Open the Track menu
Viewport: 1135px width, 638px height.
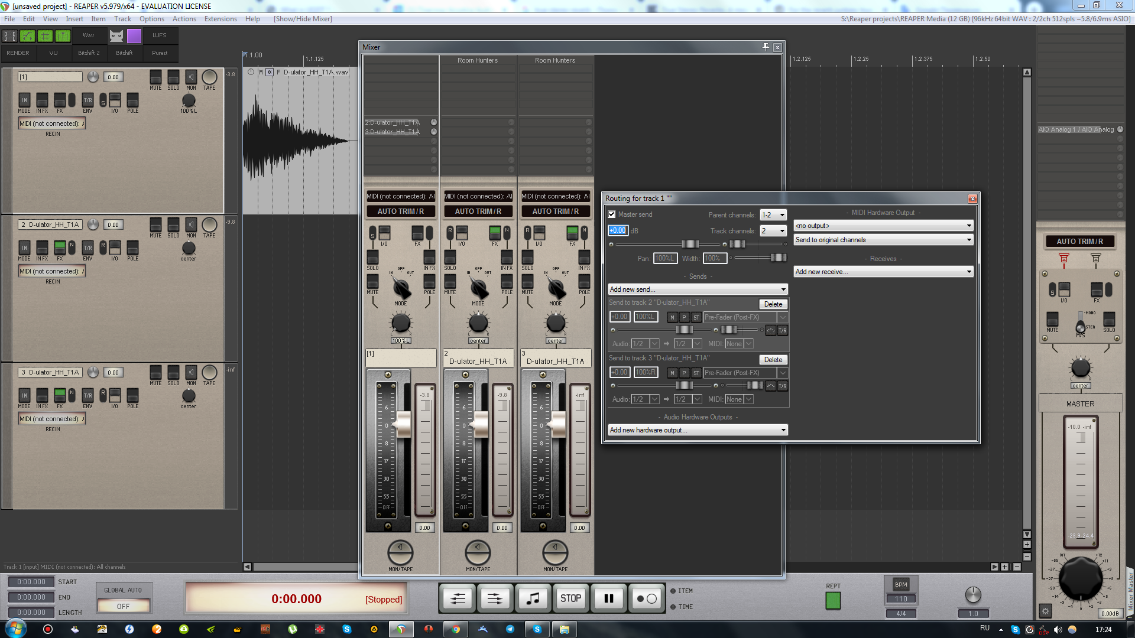point(123,19)
